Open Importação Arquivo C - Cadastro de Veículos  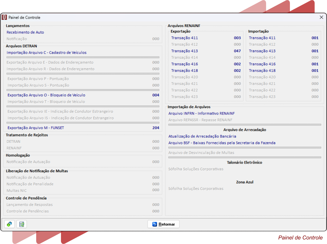(x=46, y=53)
